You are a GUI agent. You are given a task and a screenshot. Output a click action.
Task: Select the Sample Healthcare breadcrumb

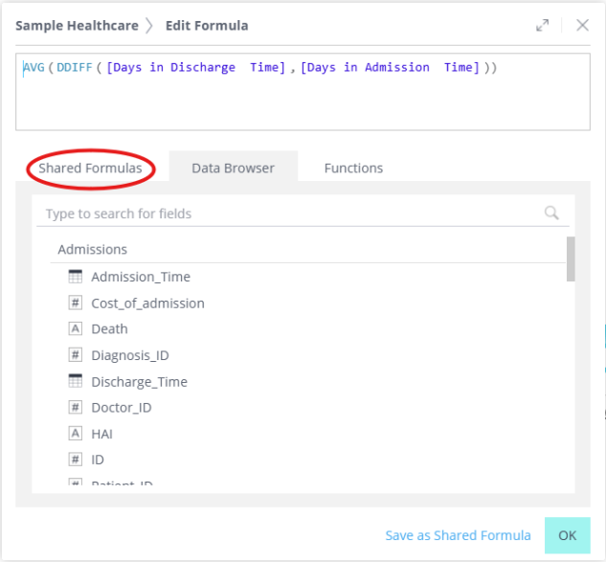[77, 26]
